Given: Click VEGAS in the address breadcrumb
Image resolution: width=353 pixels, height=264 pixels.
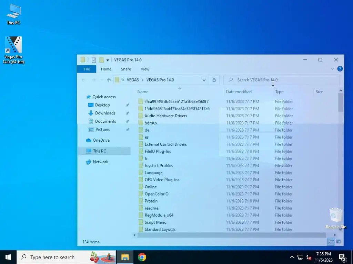Looking at the screenshot, I should (x=133, y=80).
